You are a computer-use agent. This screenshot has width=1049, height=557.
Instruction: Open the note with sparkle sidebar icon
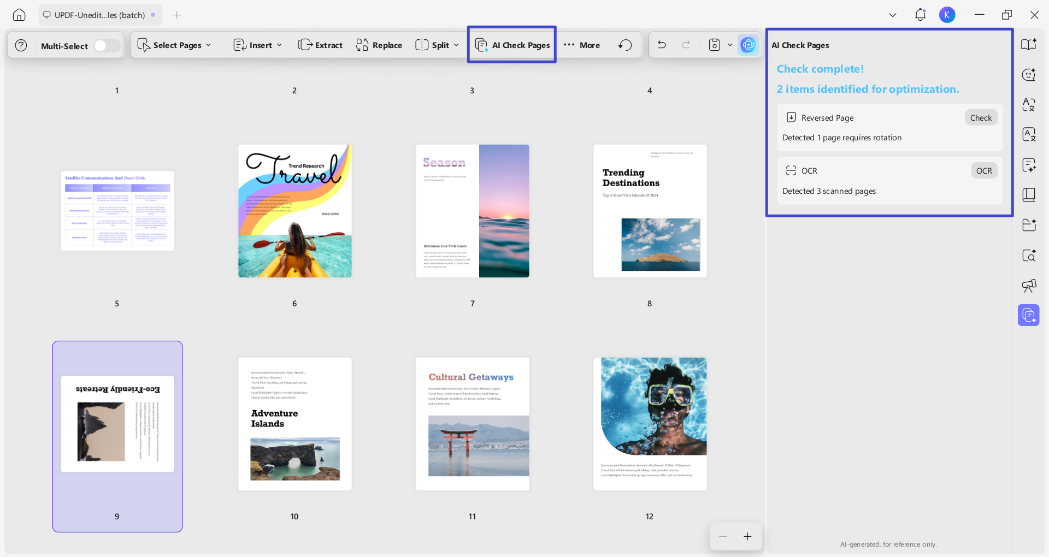(x=1029, y=165)
